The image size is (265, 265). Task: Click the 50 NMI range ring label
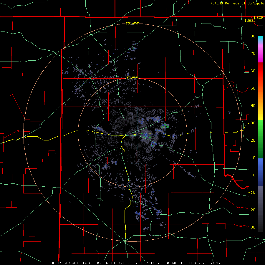pyautogui.click(x=132, y=78)
